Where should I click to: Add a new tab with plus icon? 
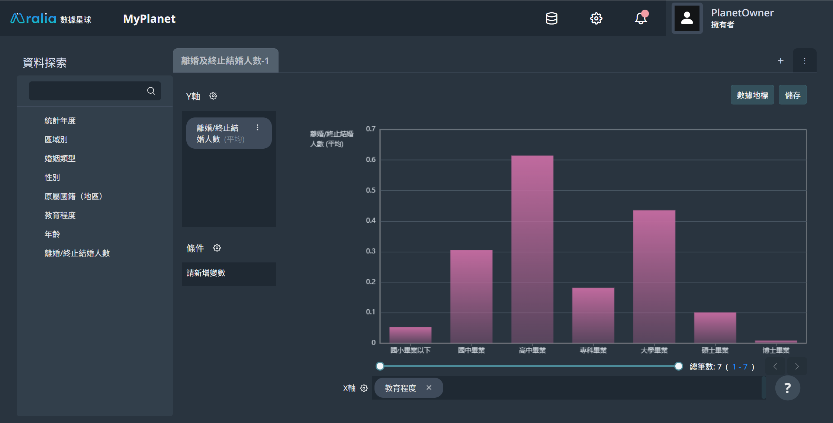click(x=781, y=61)
